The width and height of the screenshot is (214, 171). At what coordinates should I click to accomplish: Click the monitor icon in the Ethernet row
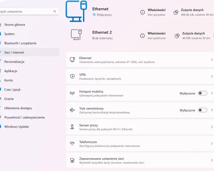(x=72, y=60)
